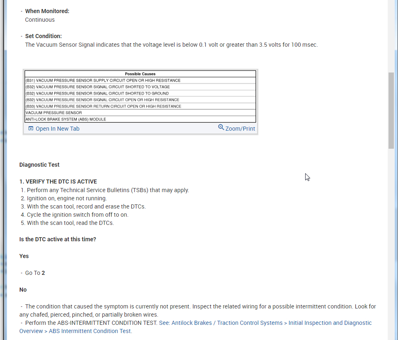Open the Possible Causes table in new tab

tap(57, 129)
